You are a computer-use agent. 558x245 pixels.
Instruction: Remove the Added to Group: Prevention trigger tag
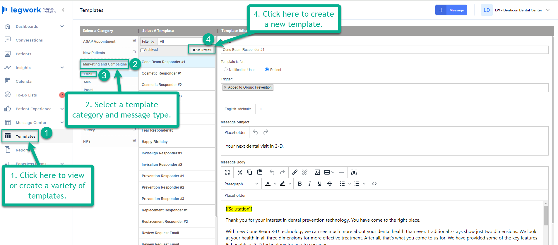[225, 87]
